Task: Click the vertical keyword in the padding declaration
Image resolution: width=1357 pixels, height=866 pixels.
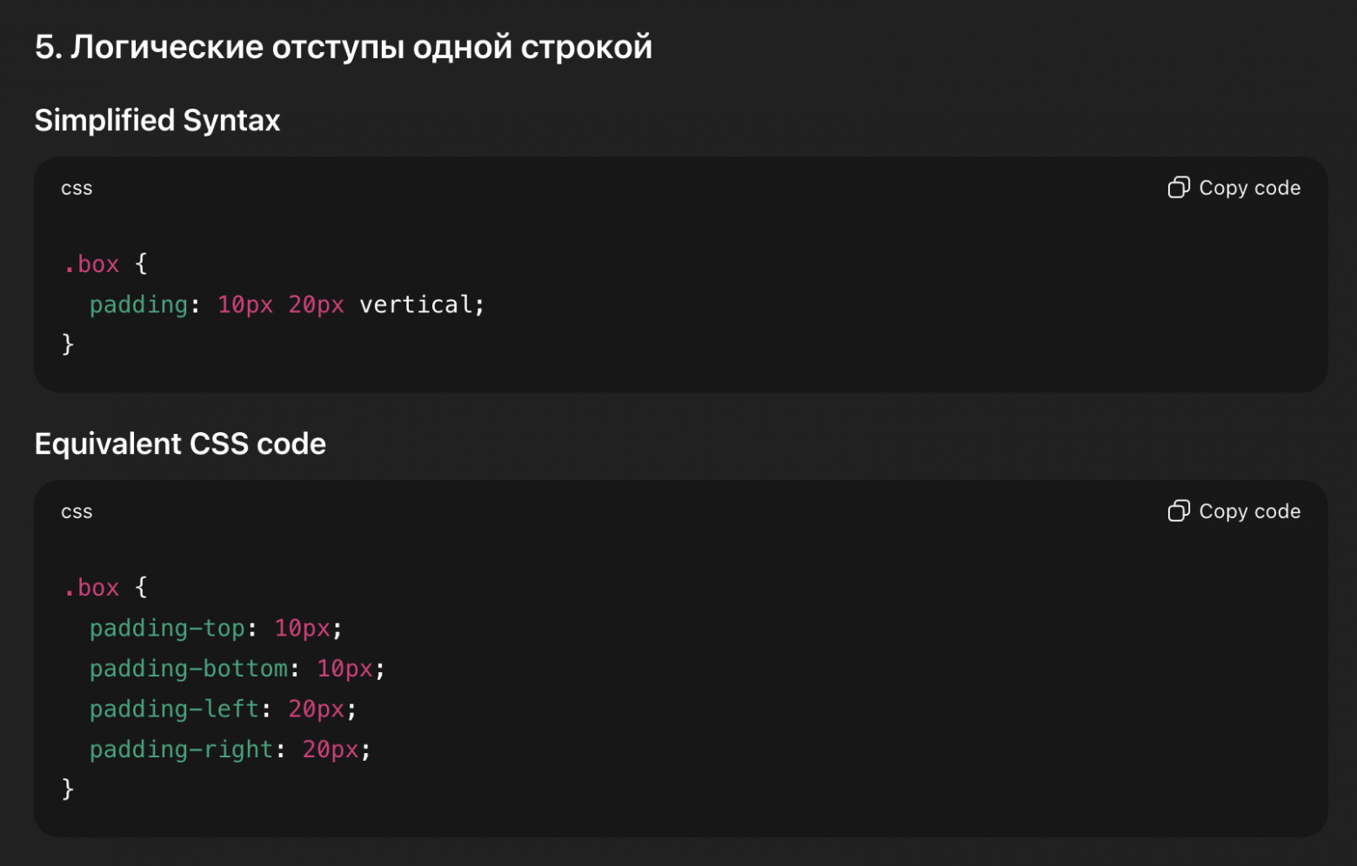Action: (x=418, y=304)
